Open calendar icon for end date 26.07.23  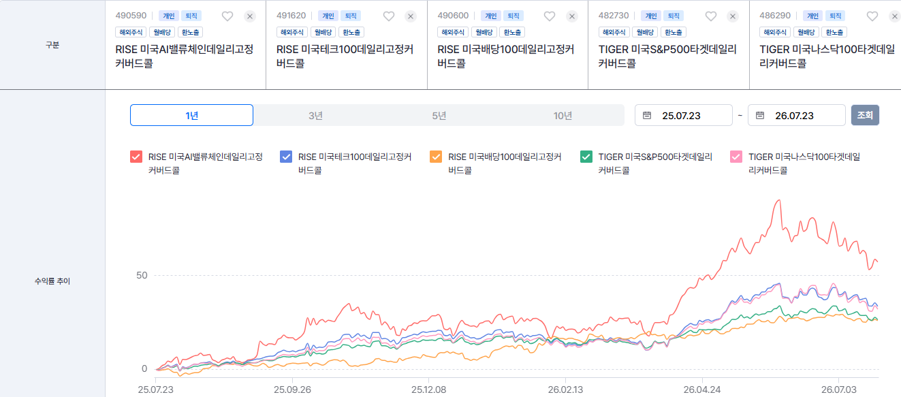tap(760, 116)
